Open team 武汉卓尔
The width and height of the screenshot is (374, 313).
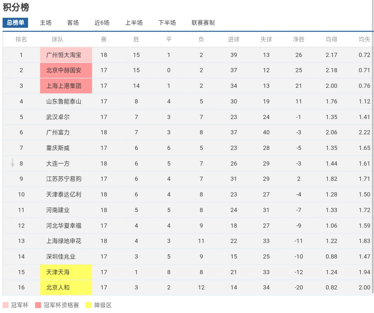pos(58,117)
